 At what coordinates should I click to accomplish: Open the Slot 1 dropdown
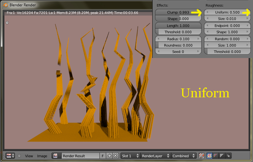pyautogui.click(x=130, y=156)
